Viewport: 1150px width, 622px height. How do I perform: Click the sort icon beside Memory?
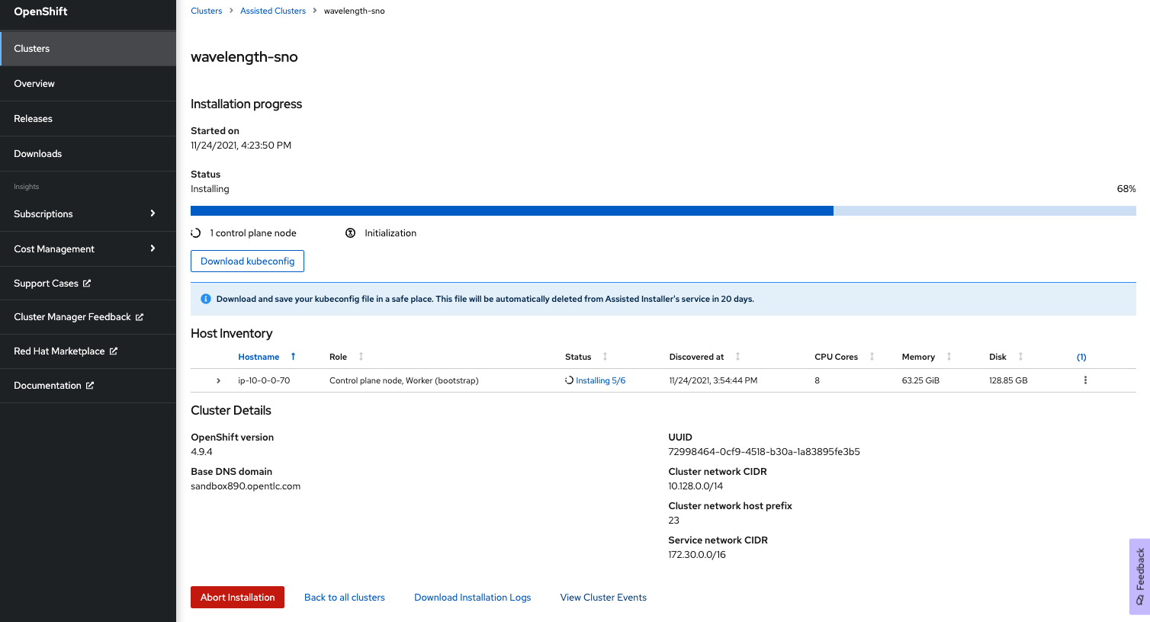[x=949, y=357]
